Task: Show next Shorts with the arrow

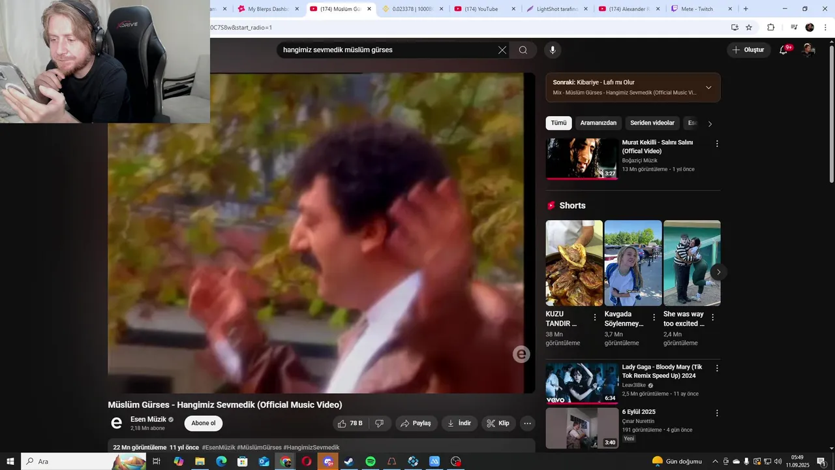Action: pos(718,272)
